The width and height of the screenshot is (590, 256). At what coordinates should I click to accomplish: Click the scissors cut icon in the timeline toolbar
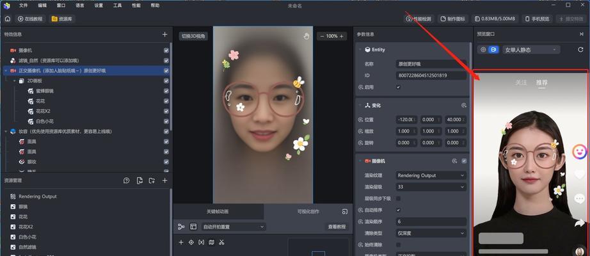221,243
